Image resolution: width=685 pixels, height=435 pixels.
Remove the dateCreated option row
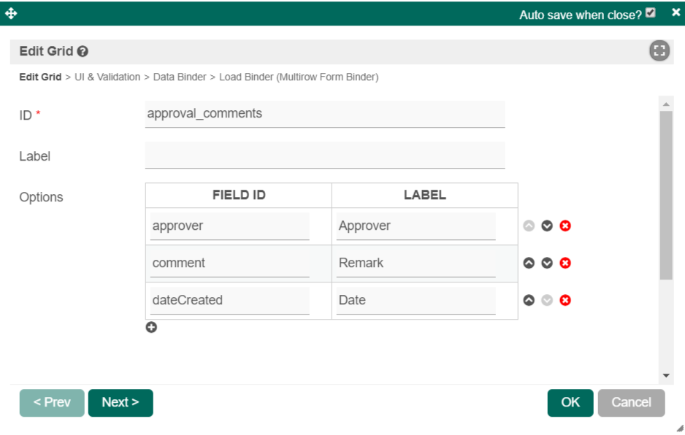point(565,301)
